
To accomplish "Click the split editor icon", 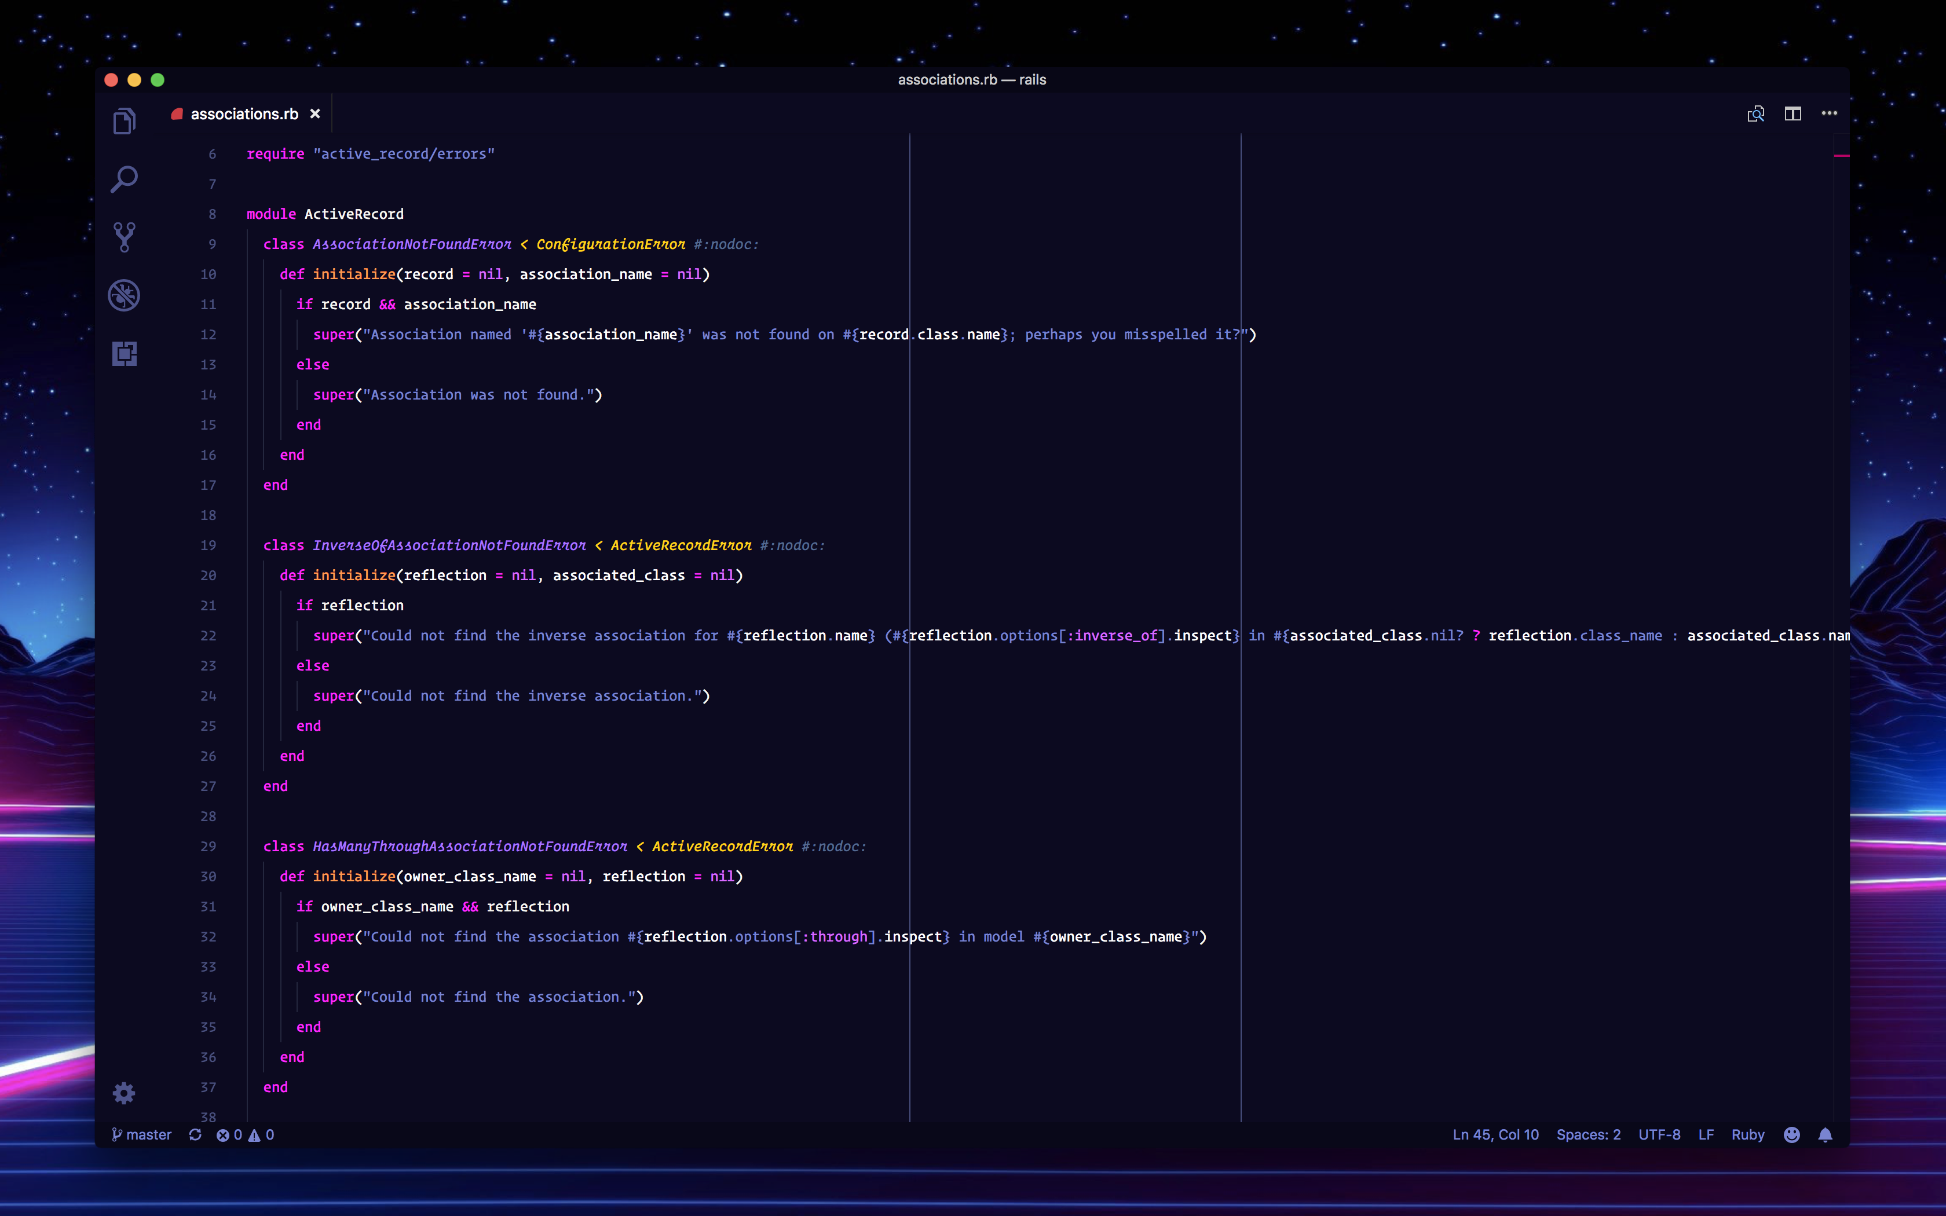I will 1793,113.
